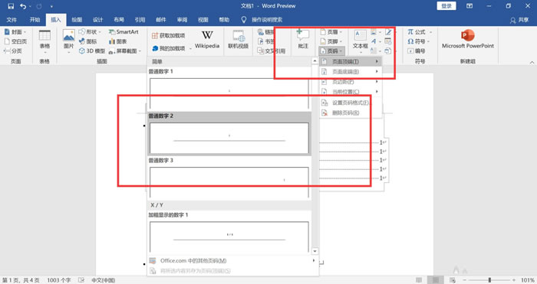Collapse the ribbon with the chevron
This screenshot has height=284, width=537.
coord(532,62)
